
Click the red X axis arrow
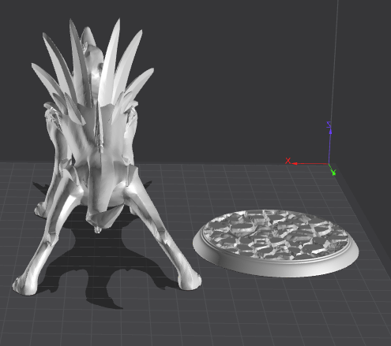point(310,164)
